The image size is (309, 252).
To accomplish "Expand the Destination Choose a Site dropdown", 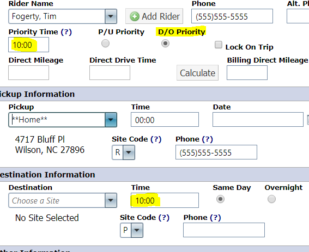I will coord(111,200).
